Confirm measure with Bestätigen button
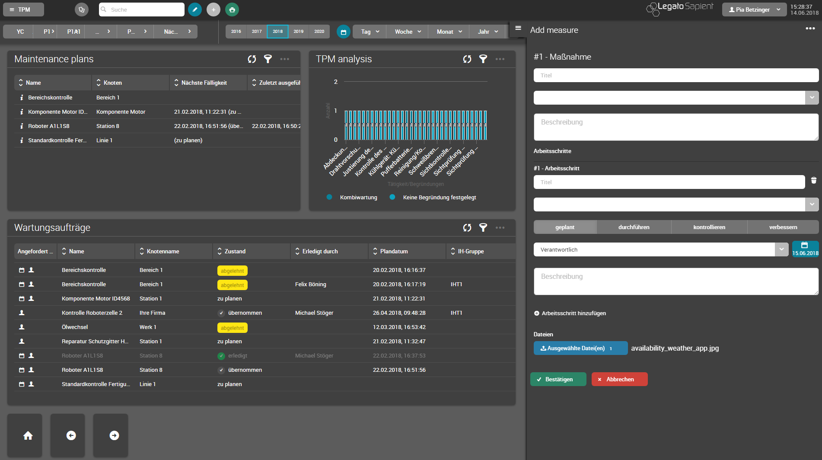Viewport: 822px width, 460px height. click(558, 379)
